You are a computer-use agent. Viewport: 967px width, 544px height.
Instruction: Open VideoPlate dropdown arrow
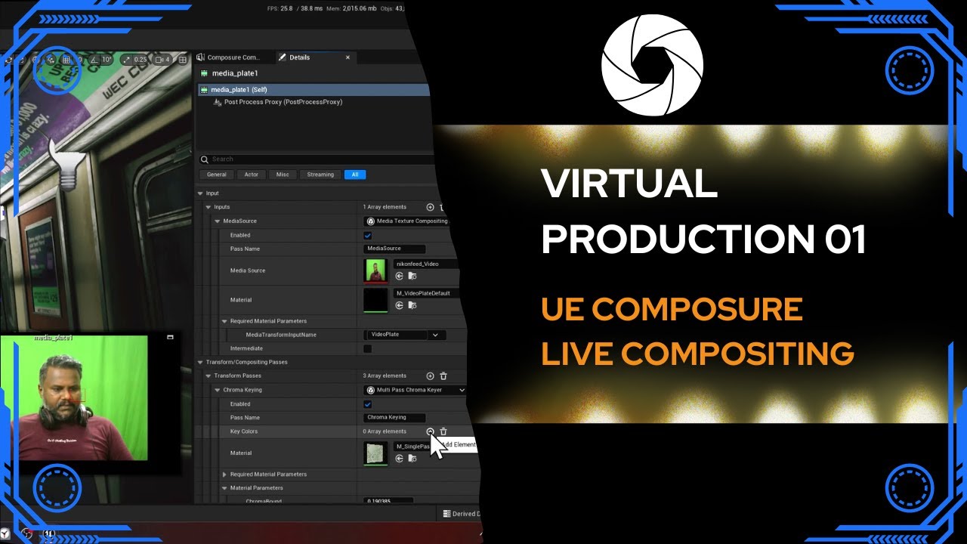435,335
